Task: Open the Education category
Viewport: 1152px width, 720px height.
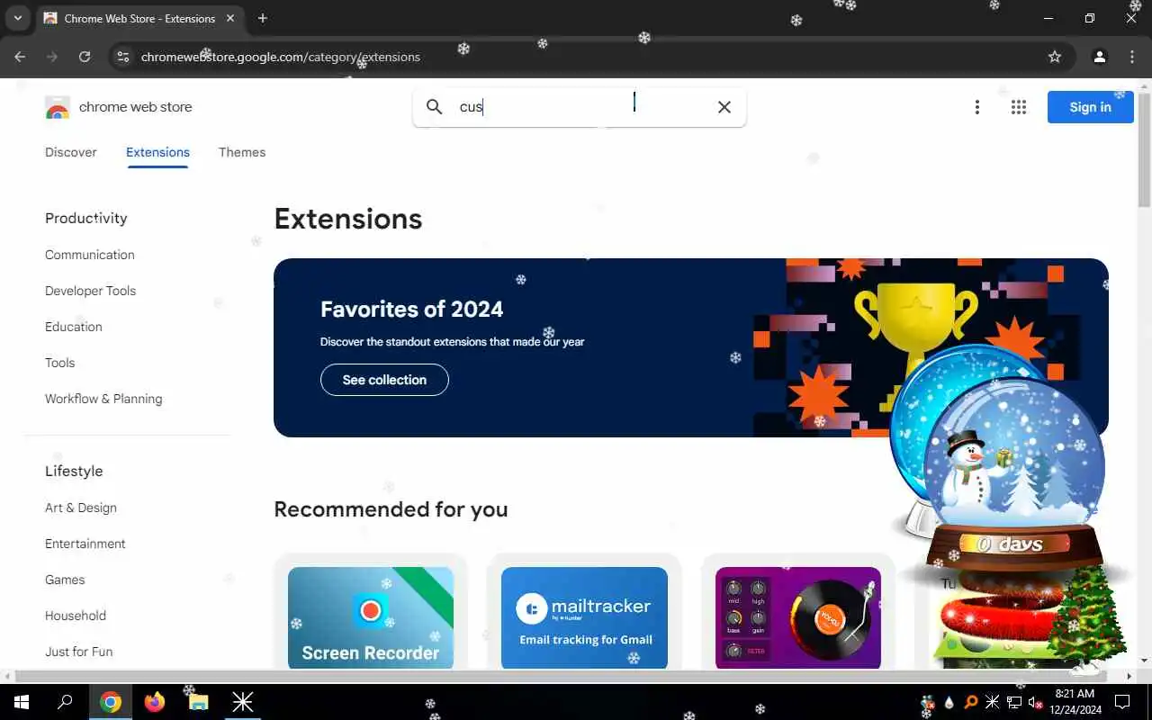Action: pyautogui.click(x=74, y=327)
